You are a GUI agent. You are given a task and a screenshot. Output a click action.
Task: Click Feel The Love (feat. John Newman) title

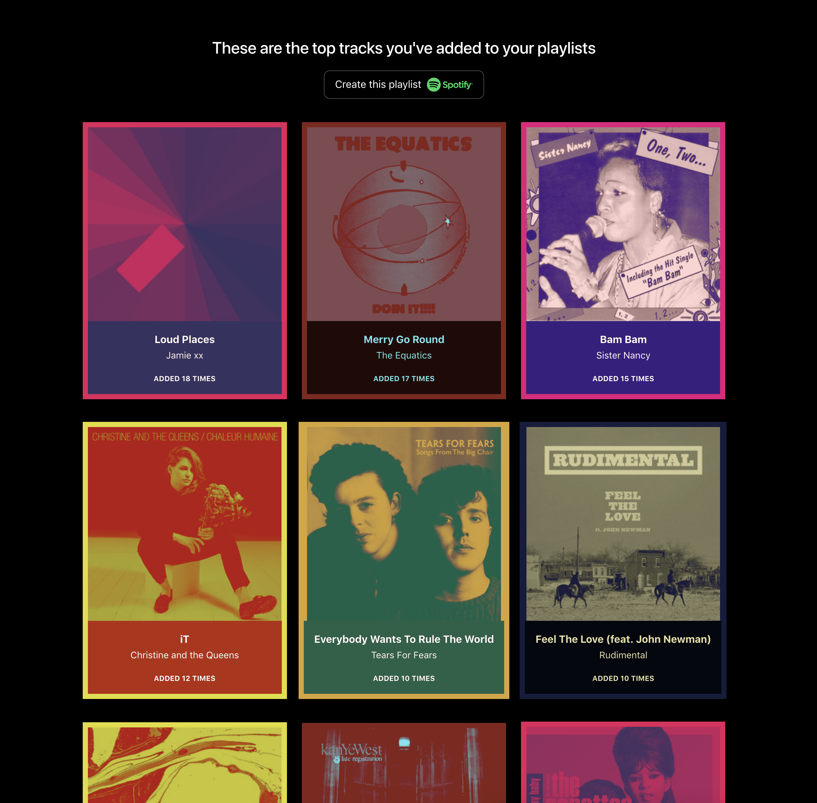coord(623,639)
